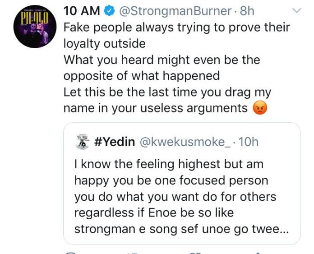Click the 8h tweet timestamp
The width and height of the screenshot is (314, 254).
(x=247, y=11)
